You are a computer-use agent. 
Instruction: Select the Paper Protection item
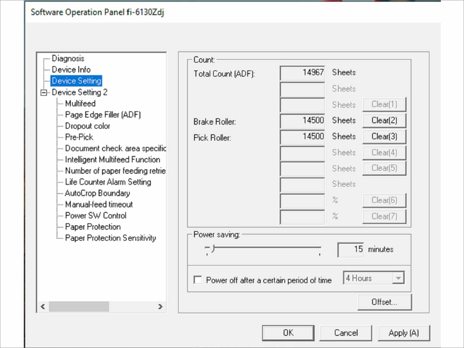(x=93, y=227)
